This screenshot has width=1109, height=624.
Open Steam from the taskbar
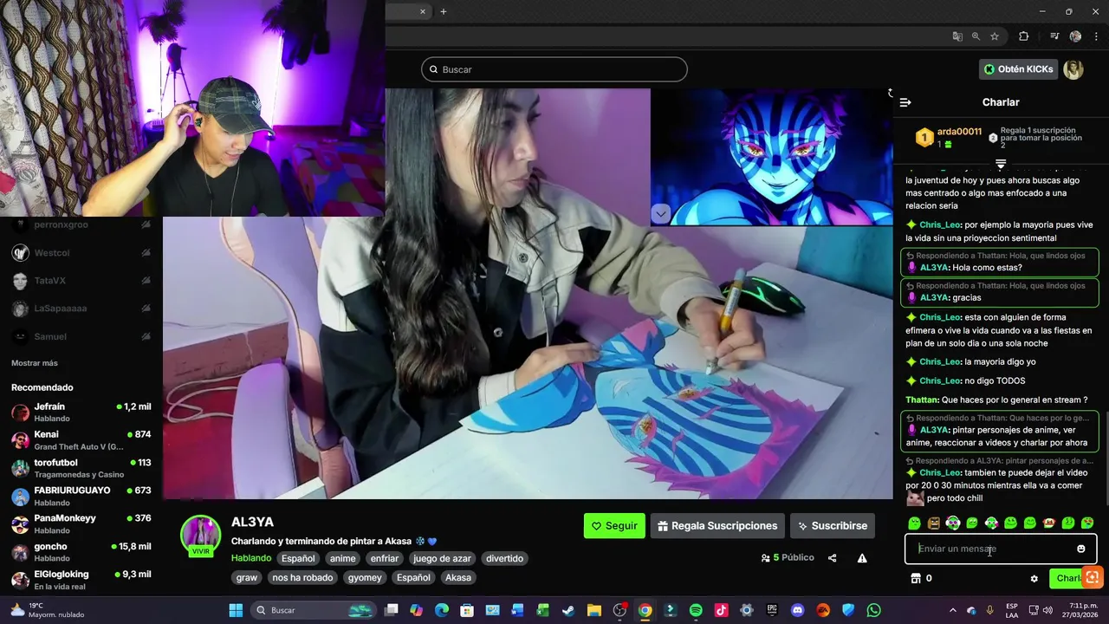click(x=568, y=610)
